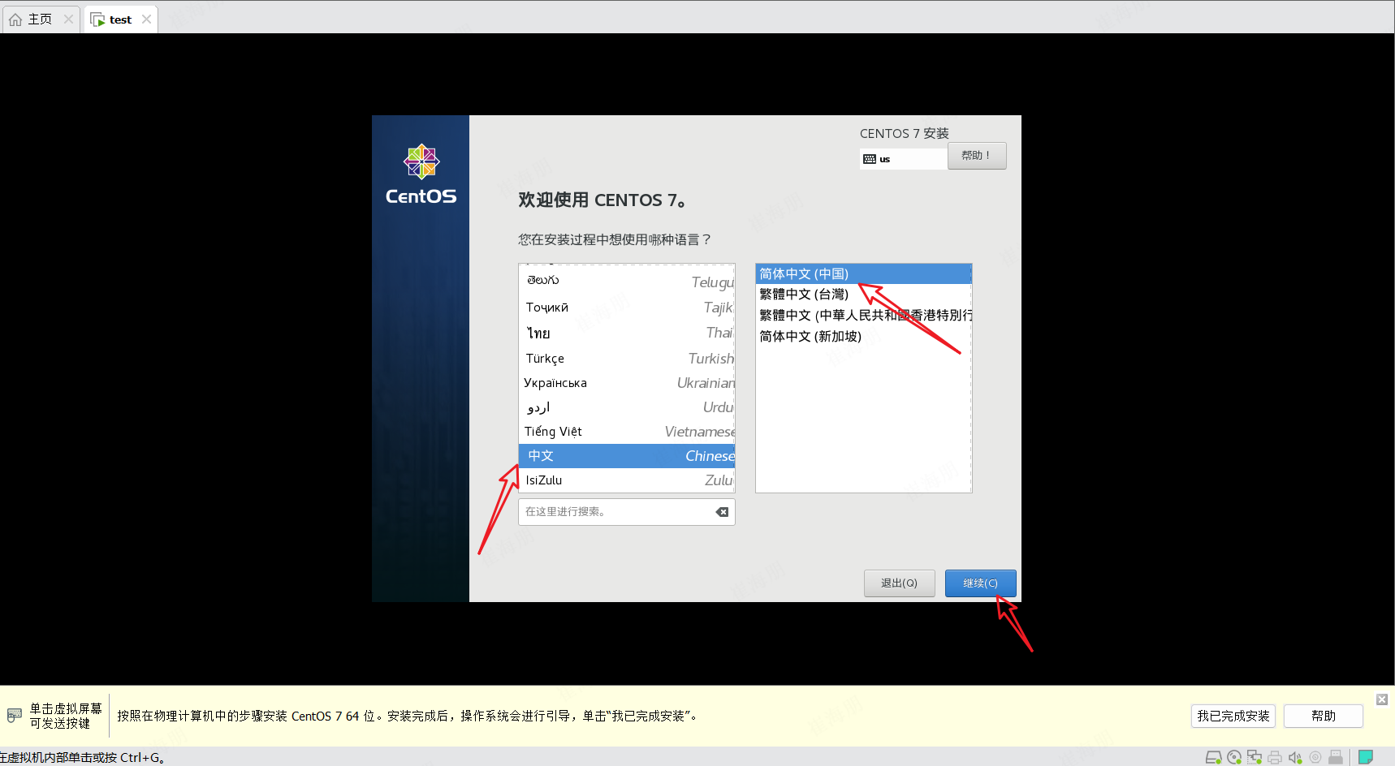Viewport: 1395px width, 766px height.
Task: Click the printer status icon
Action: (x=1275, y=757)
